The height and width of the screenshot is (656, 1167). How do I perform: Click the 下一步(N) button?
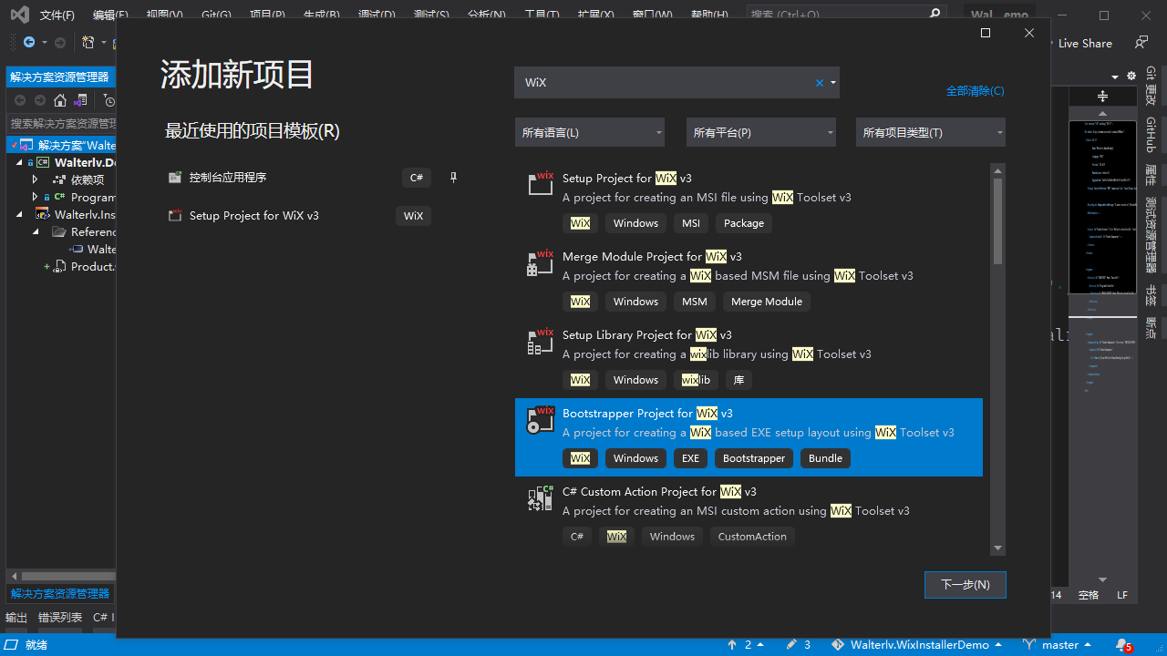coord(966,585)
